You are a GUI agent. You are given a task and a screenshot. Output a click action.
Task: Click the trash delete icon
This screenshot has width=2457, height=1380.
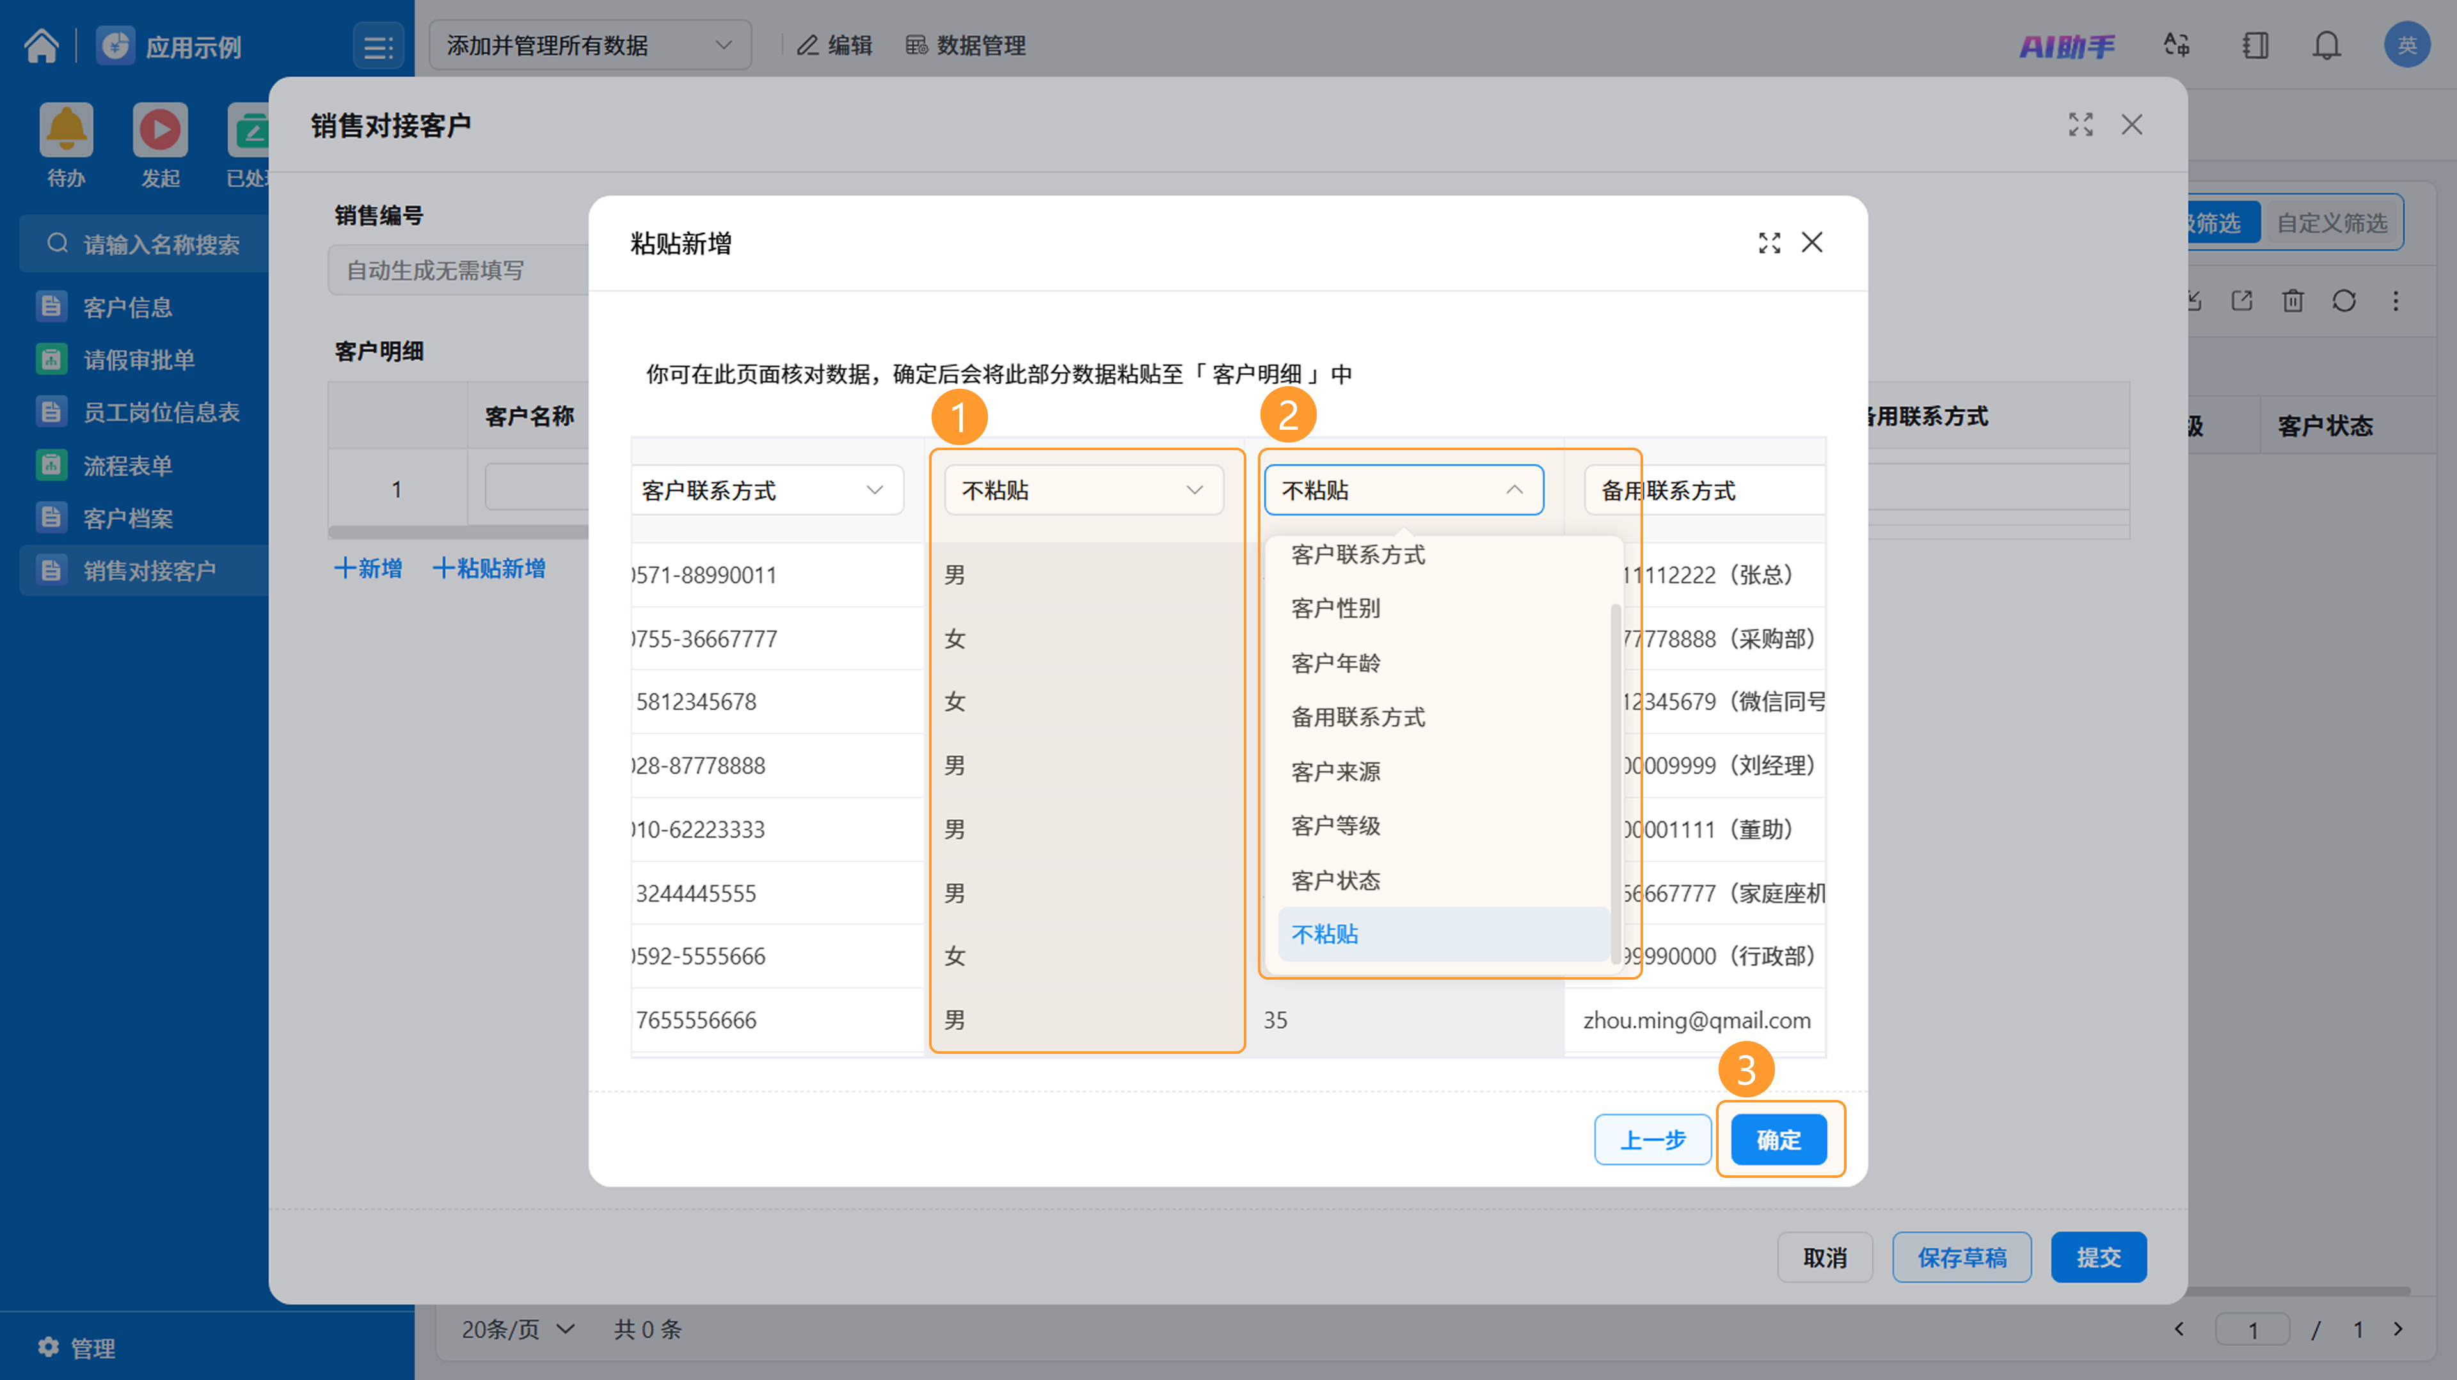point(2293,301)
